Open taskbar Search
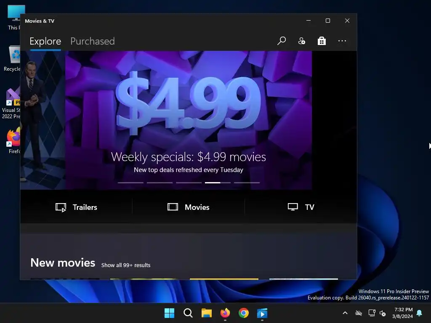Viewport: 431px width, 323px height. (188, 313)
